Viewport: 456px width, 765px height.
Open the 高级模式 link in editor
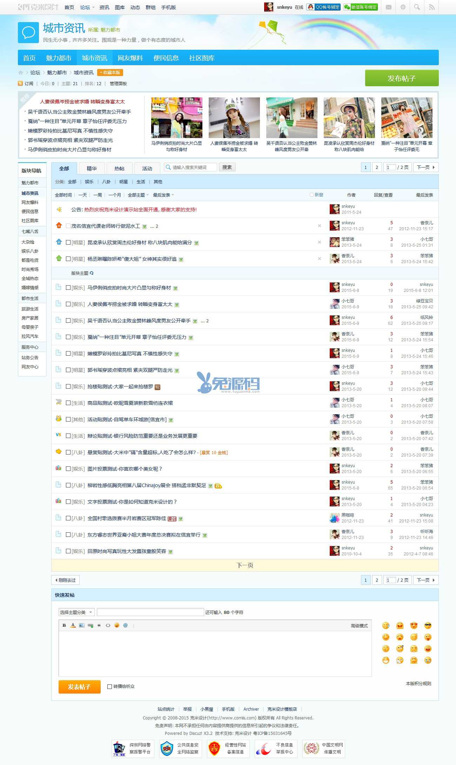point(359,626)
